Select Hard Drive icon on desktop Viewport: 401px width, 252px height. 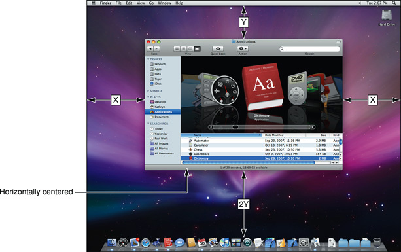tap(387, 18)
